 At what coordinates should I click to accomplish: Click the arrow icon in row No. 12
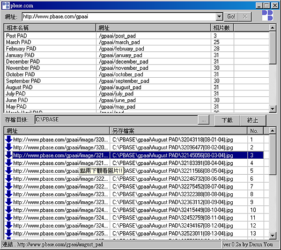8,226
